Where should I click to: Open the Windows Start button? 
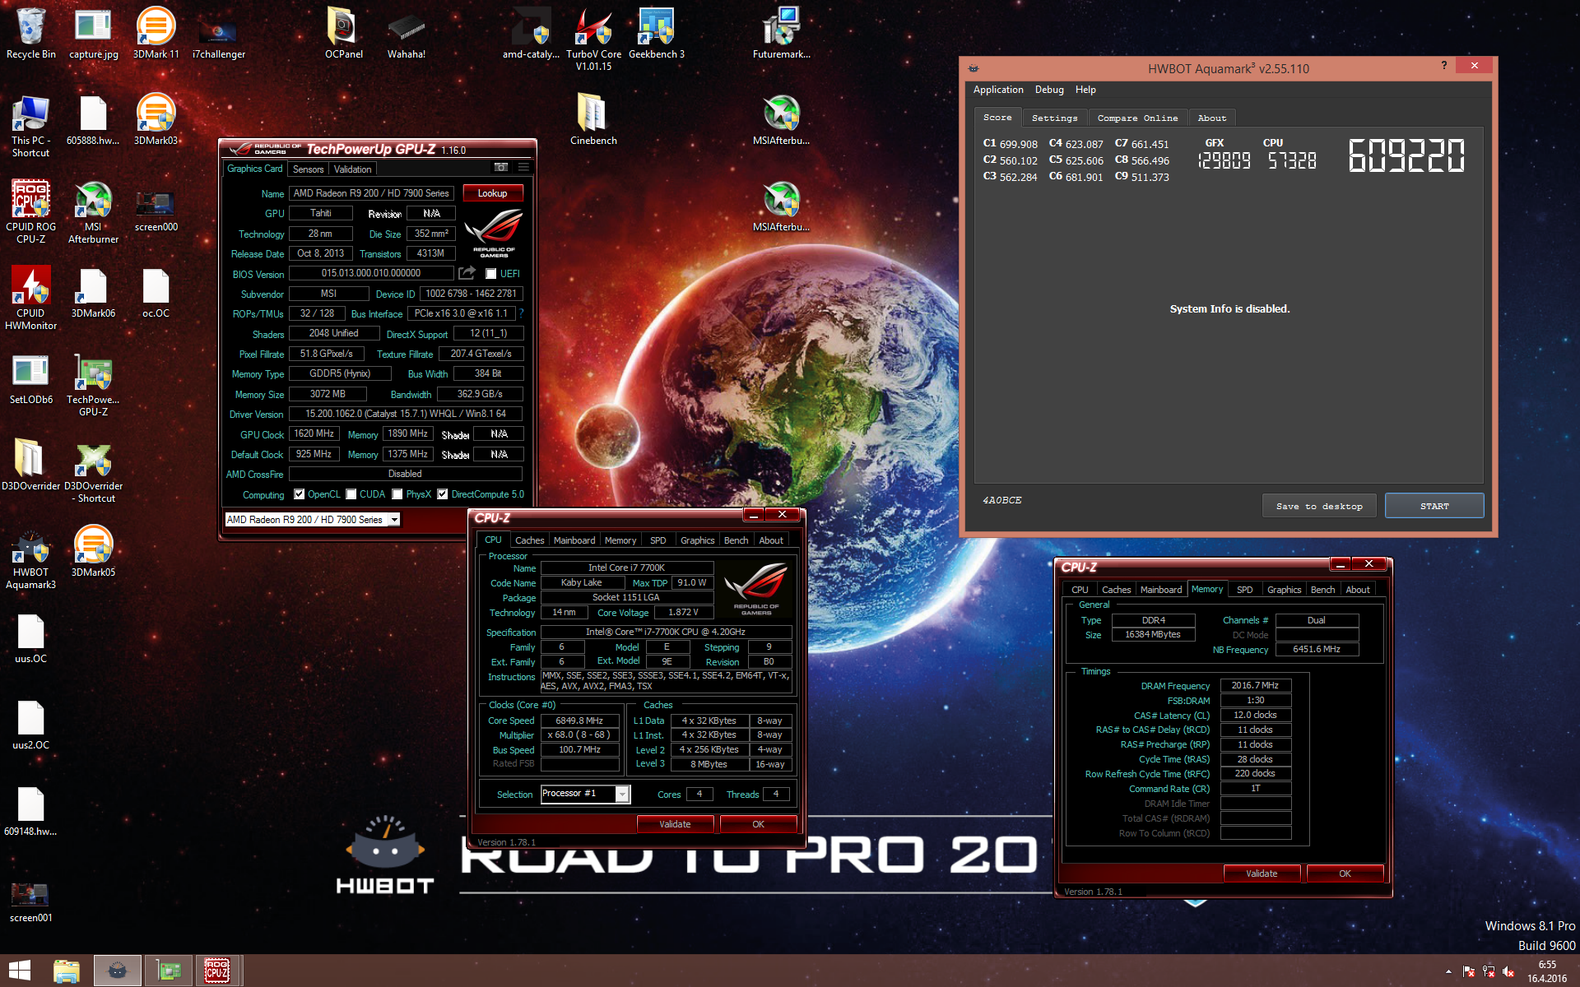pos(20,971)
